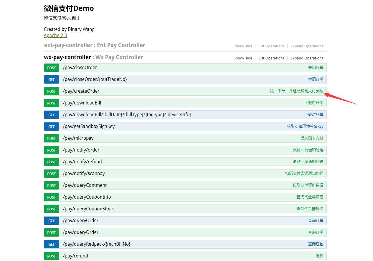Expand the ent-pay-controller section heading
The width and height of the screenshot is (373, 261).
click(x=95, y=45)
